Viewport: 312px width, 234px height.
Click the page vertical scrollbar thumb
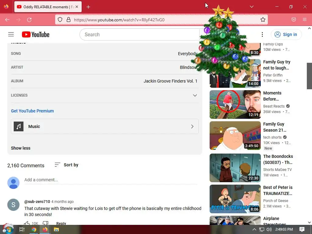tap(309, 76)
